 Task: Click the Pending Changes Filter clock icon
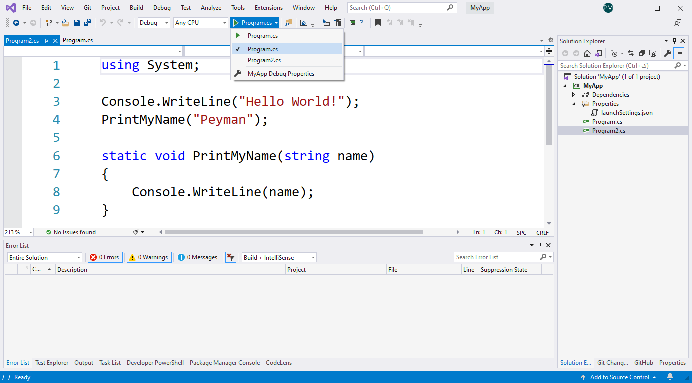614,53
